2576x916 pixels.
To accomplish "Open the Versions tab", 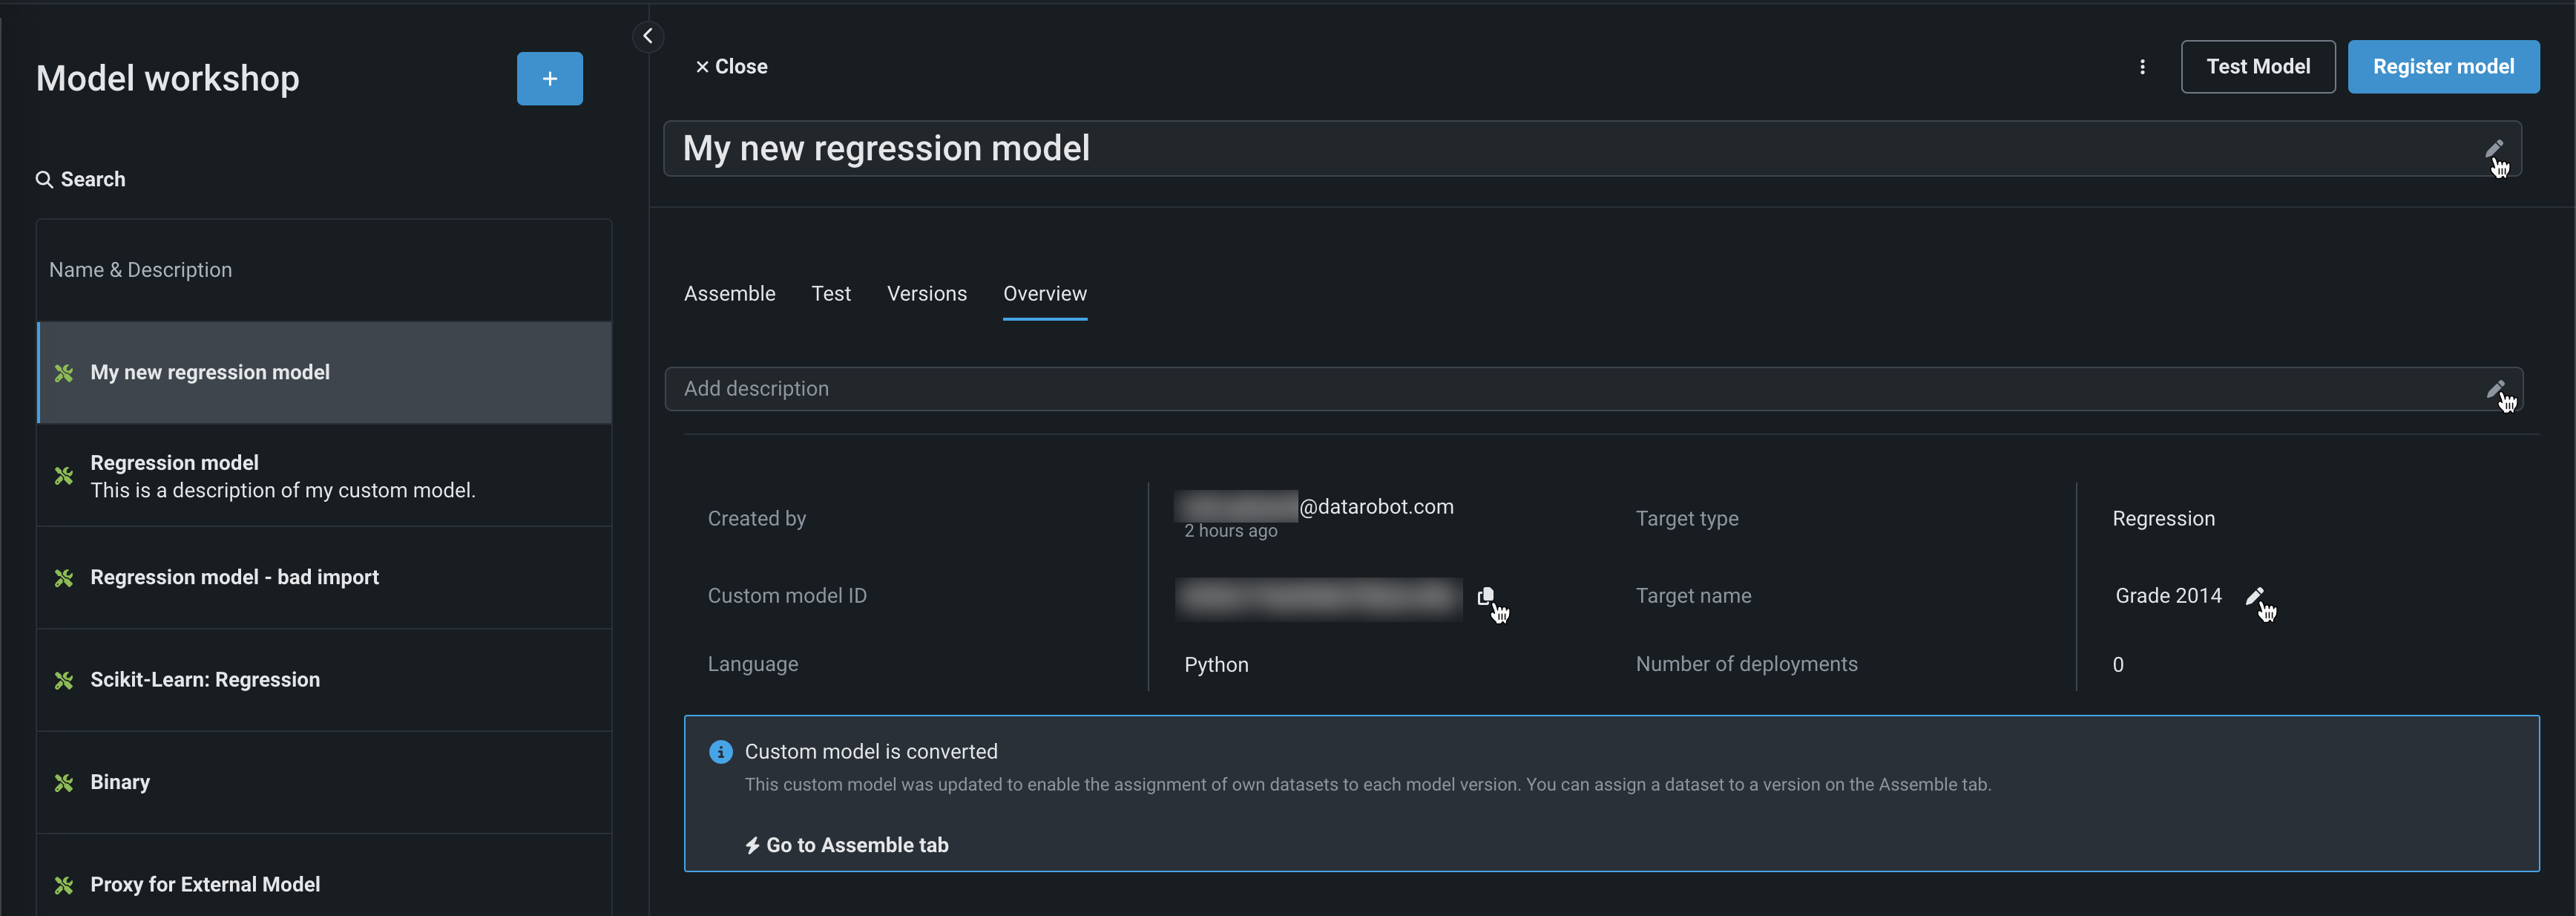I will [926, 294].
